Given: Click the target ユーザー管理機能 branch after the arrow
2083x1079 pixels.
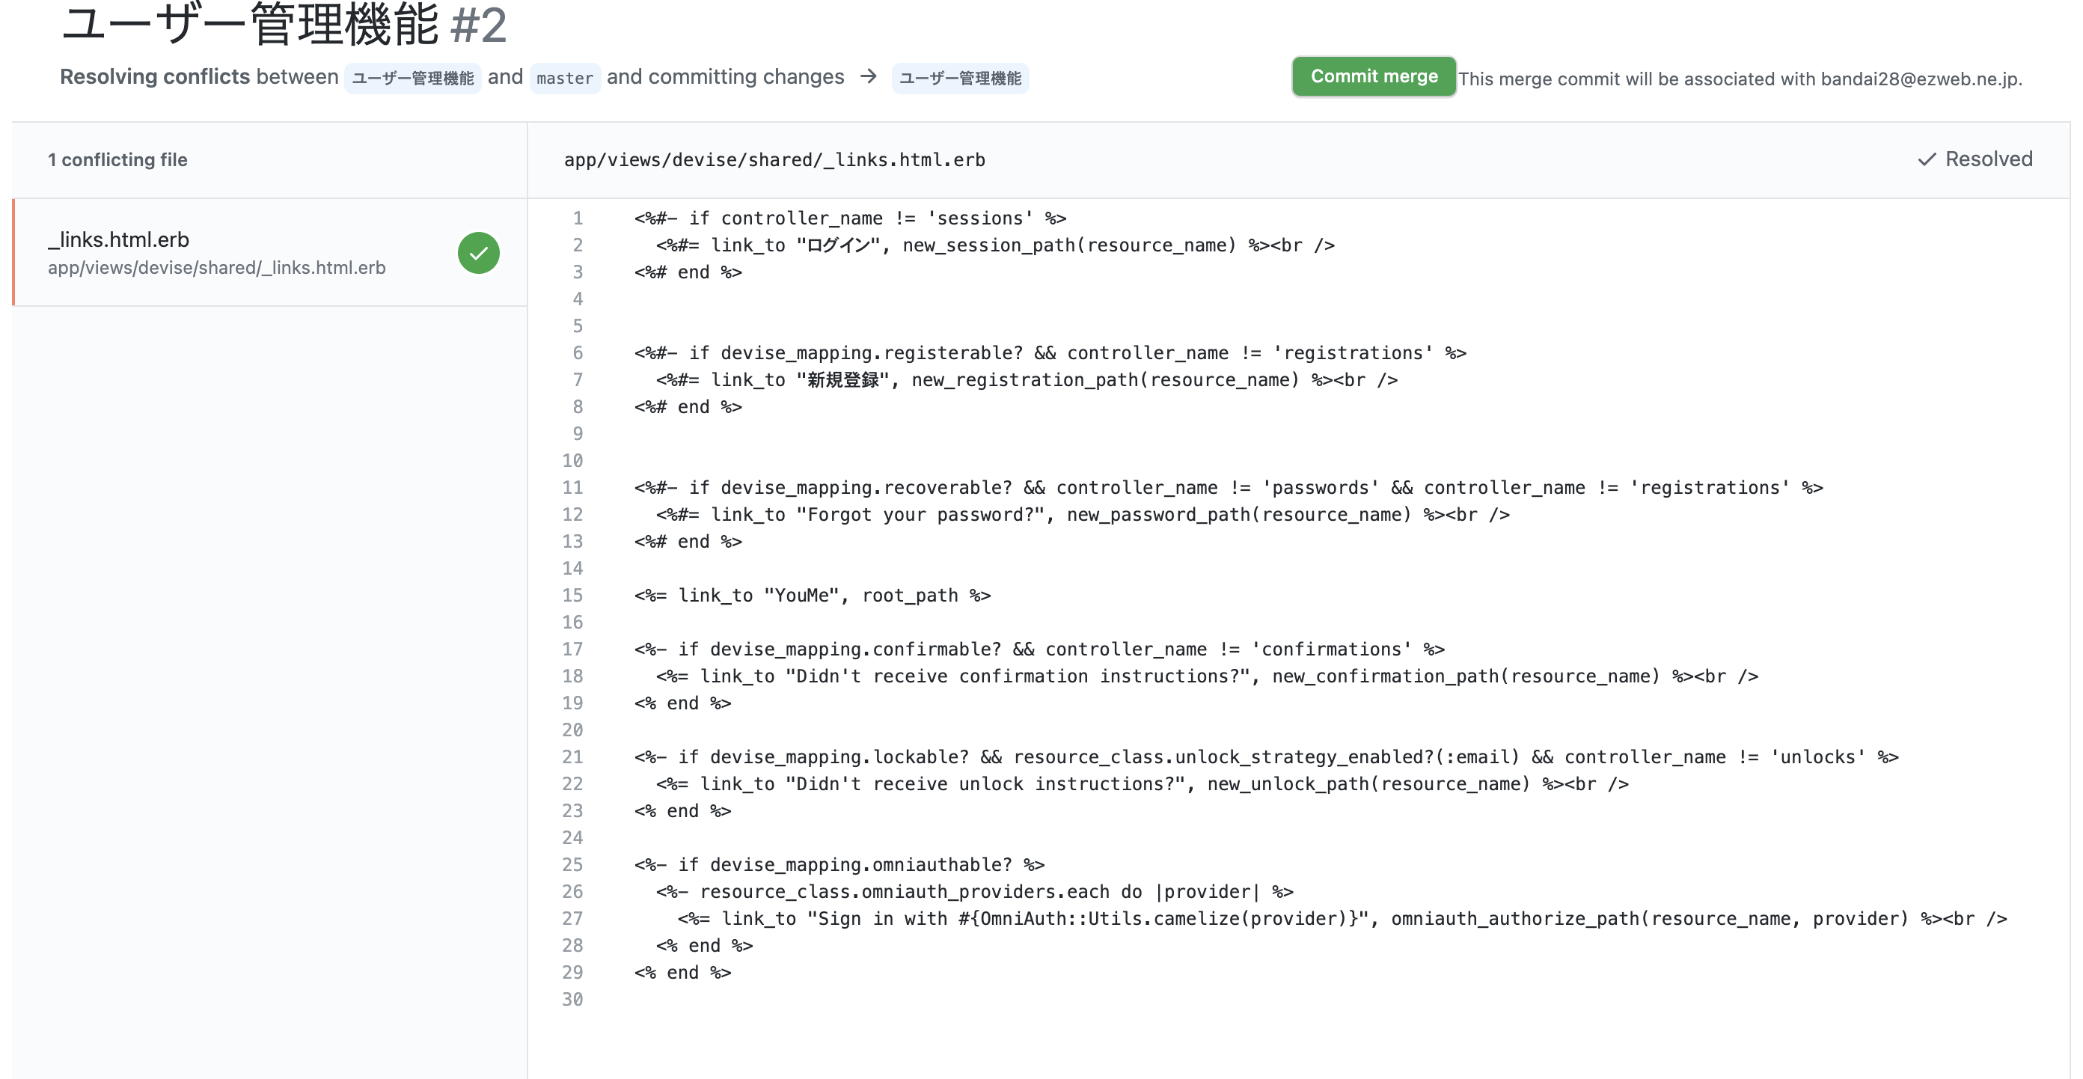Looking at the screenshot, I should pyautogui.click(x=960, y=79).
